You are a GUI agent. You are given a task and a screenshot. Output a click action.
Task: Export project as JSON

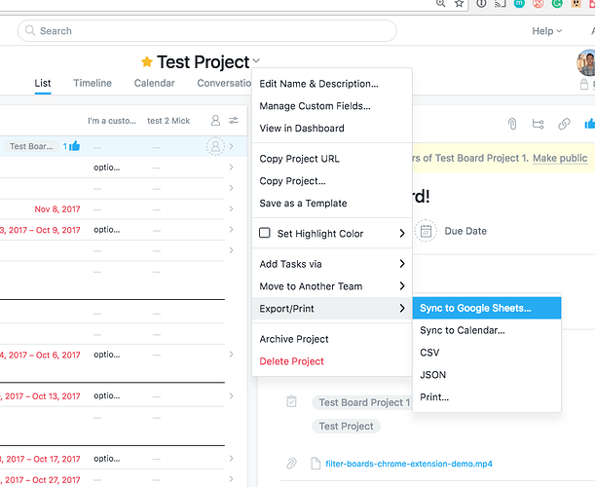point(487,375)
